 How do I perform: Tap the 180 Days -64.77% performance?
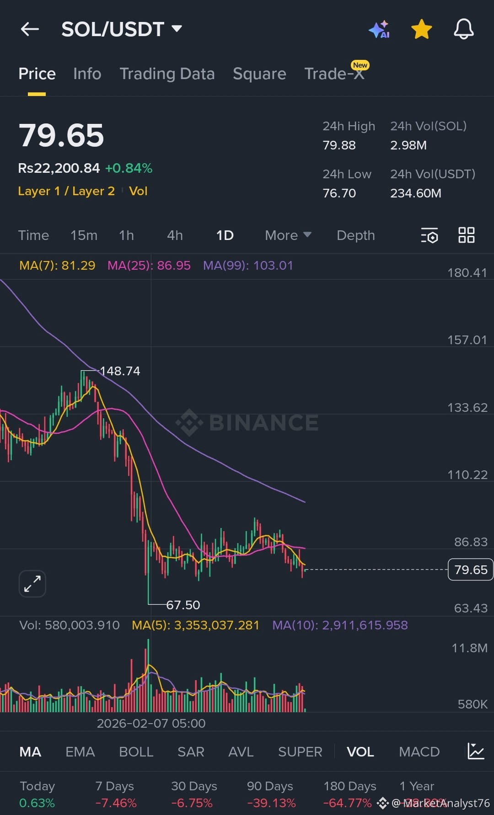pyautogui.click(x=349, y=794)
